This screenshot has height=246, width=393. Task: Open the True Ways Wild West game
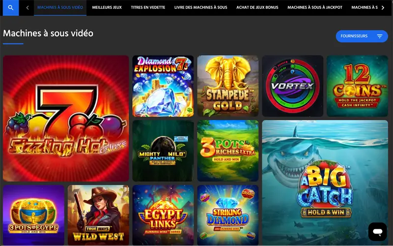pyautogui.click(x=98, y=215)
